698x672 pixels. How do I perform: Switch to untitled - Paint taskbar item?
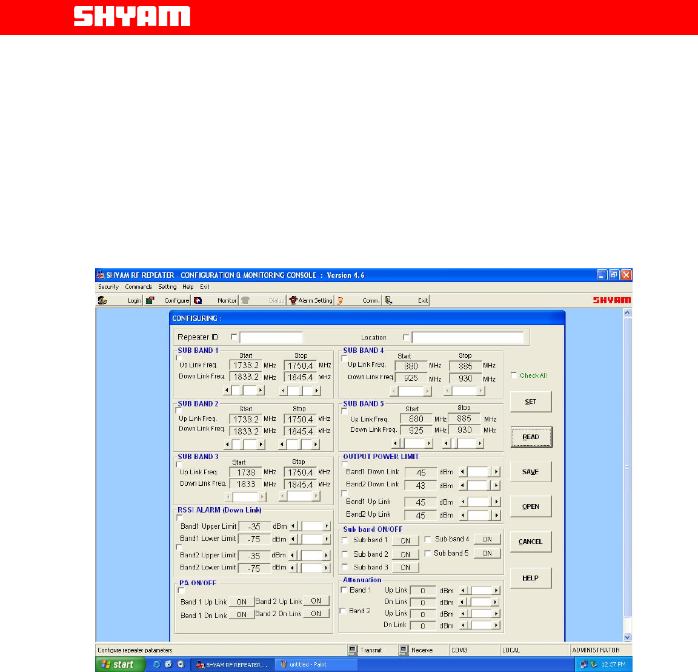tap(316, 665)
